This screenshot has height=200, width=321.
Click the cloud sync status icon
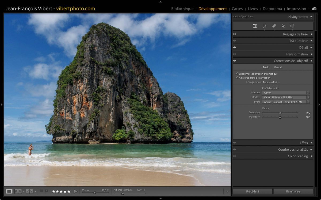click(x=314, y=9)
